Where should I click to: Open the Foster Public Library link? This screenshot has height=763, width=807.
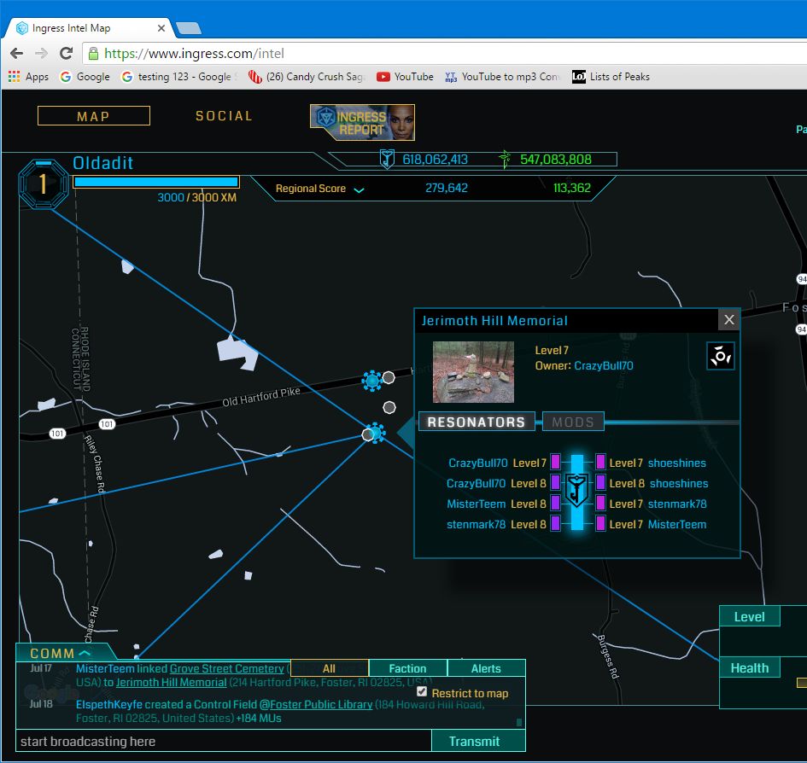pyautogui.click(x=320, y=705)
